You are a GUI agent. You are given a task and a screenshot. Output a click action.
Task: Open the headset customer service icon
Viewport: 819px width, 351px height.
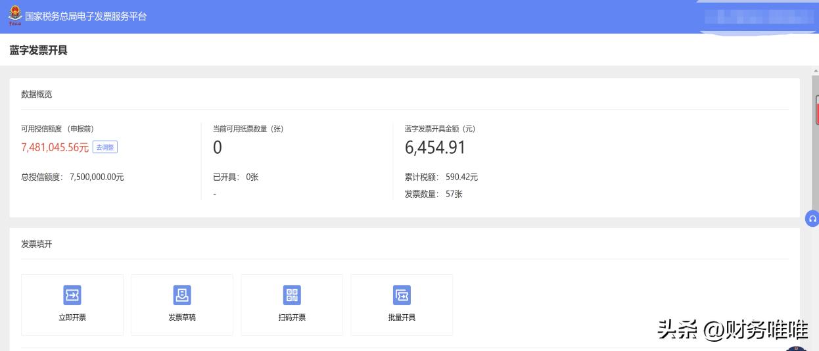[812, 219]
